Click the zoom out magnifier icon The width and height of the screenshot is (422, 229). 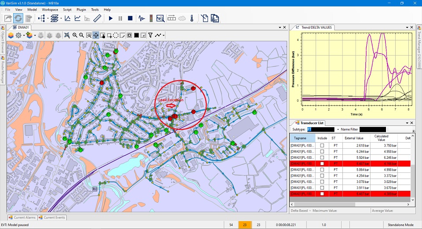pos(81,35)
